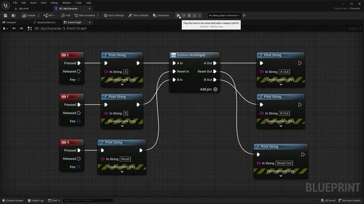Expand the Print String A Out node options
This screenshot has width=364, height=204.
click(281, 84)
